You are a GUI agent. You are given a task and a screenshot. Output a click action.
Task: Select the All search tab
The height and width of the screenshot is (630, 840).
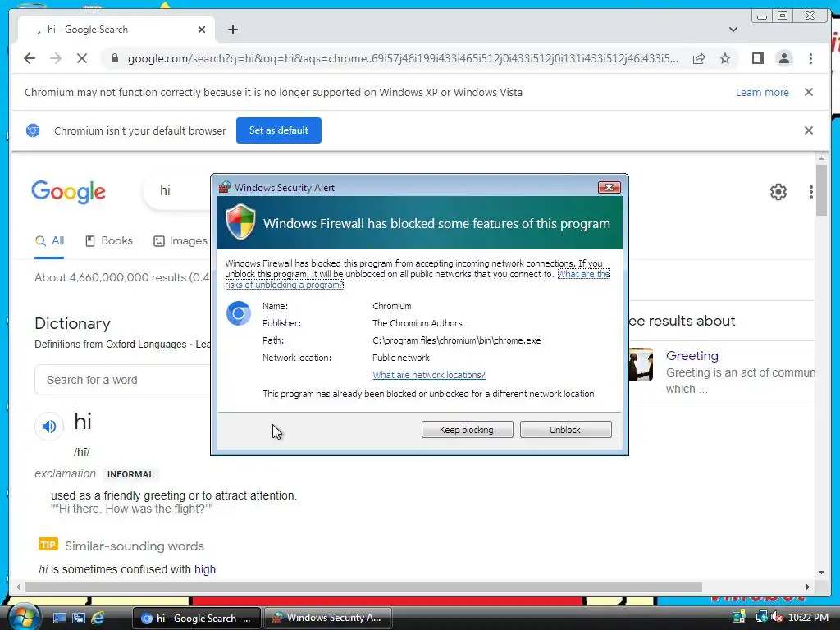click(49, 241)
